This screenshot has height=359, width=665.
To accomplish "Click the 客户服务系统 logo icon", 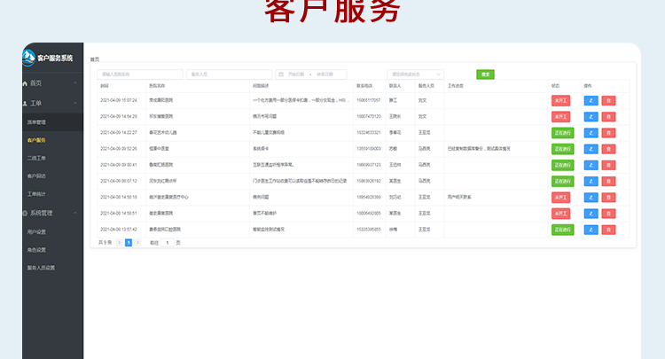I will (x=29, y=58).
